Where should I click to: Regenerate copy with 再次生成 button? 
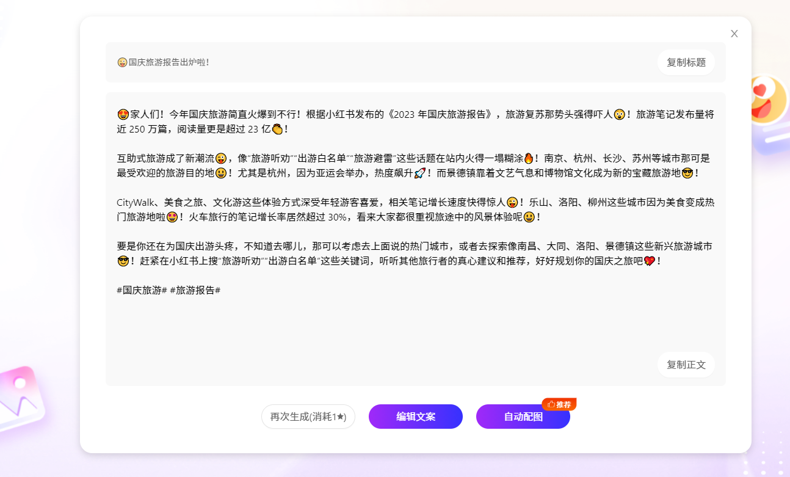coord(308,417)
